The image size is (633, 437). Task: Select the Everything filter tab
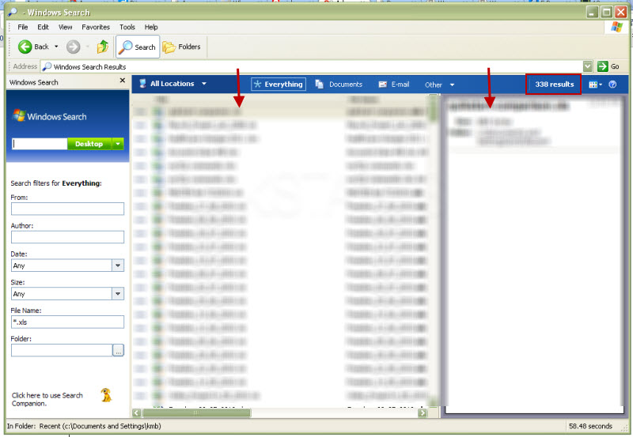coord(279,85)
